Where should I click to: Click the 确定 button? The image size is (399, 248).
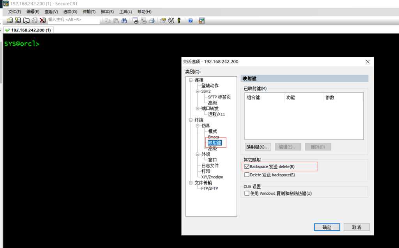pos(327,227)
